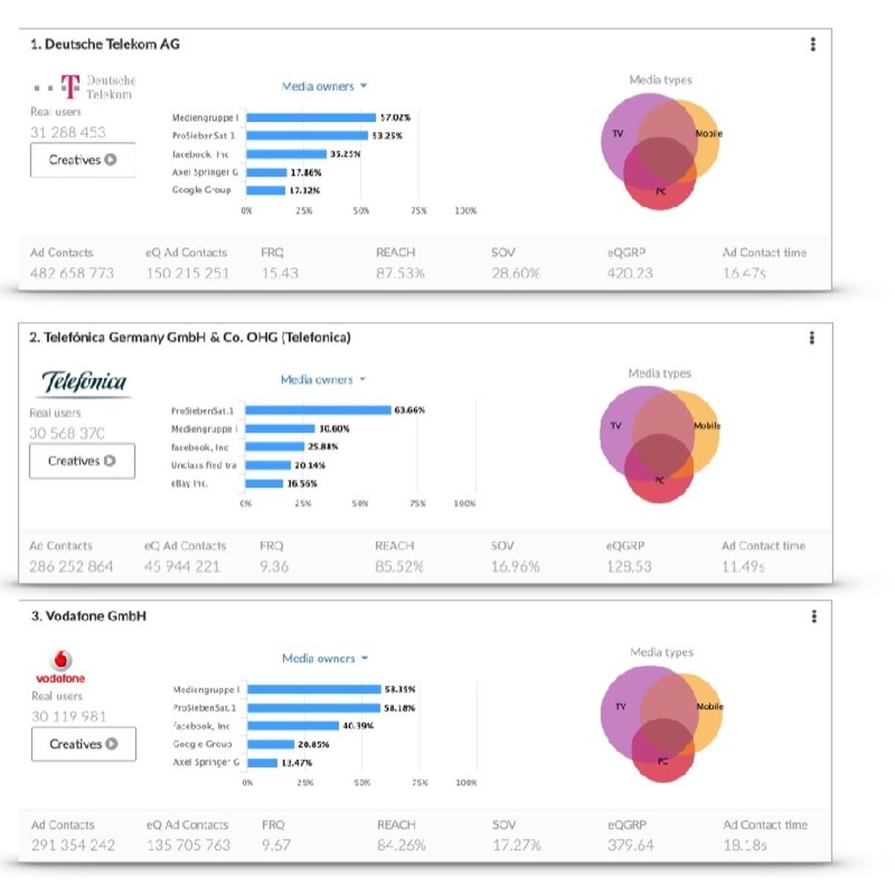Select the 17.12% Google Group bar in Telekom chart
Viewport: 895px width, 895px height.
point(266,190)
